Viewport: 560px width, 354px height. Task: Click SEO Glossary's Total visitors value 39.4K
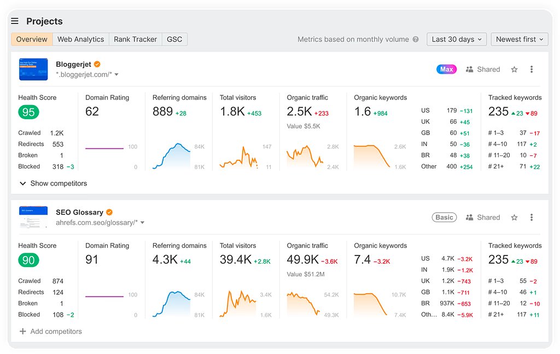[236, 259]
